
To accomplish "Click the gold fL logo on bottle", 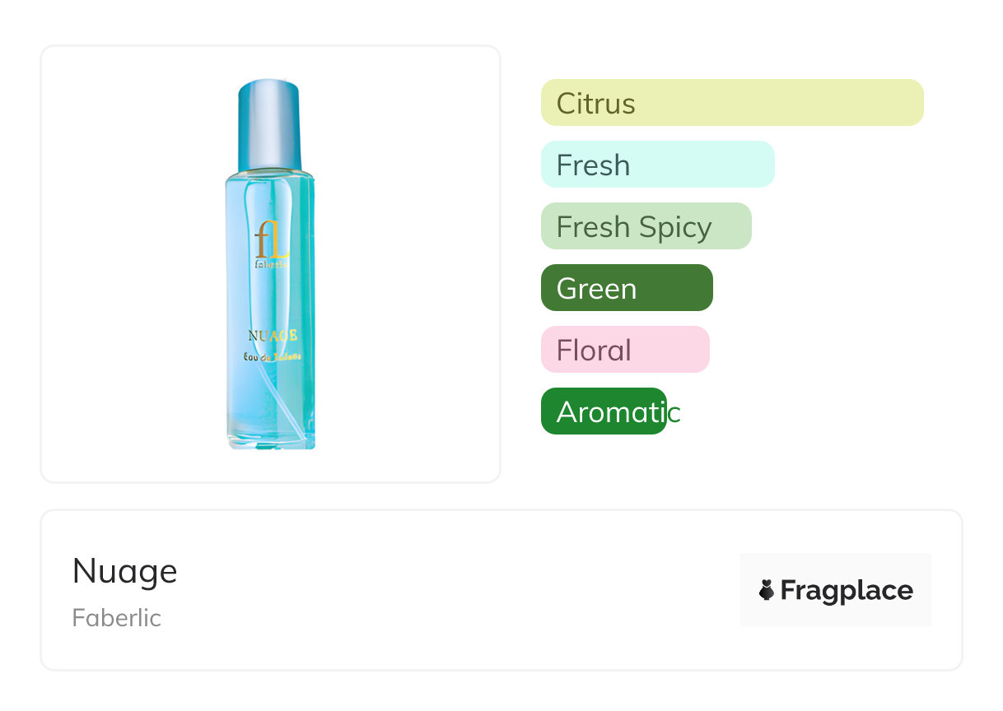I will pyautogui.click(x=271, y=239).
